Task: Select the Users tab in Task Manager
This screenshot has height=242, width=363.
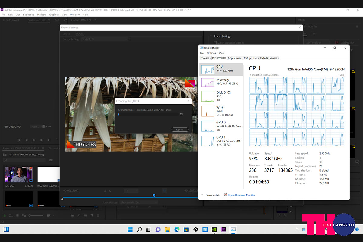Action: [x=256, y=58]
